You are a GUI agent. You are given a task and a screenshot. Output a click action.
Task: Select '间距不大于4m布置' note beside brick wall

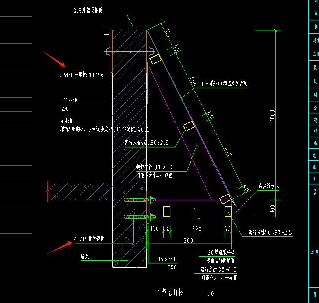pos(154,175)
